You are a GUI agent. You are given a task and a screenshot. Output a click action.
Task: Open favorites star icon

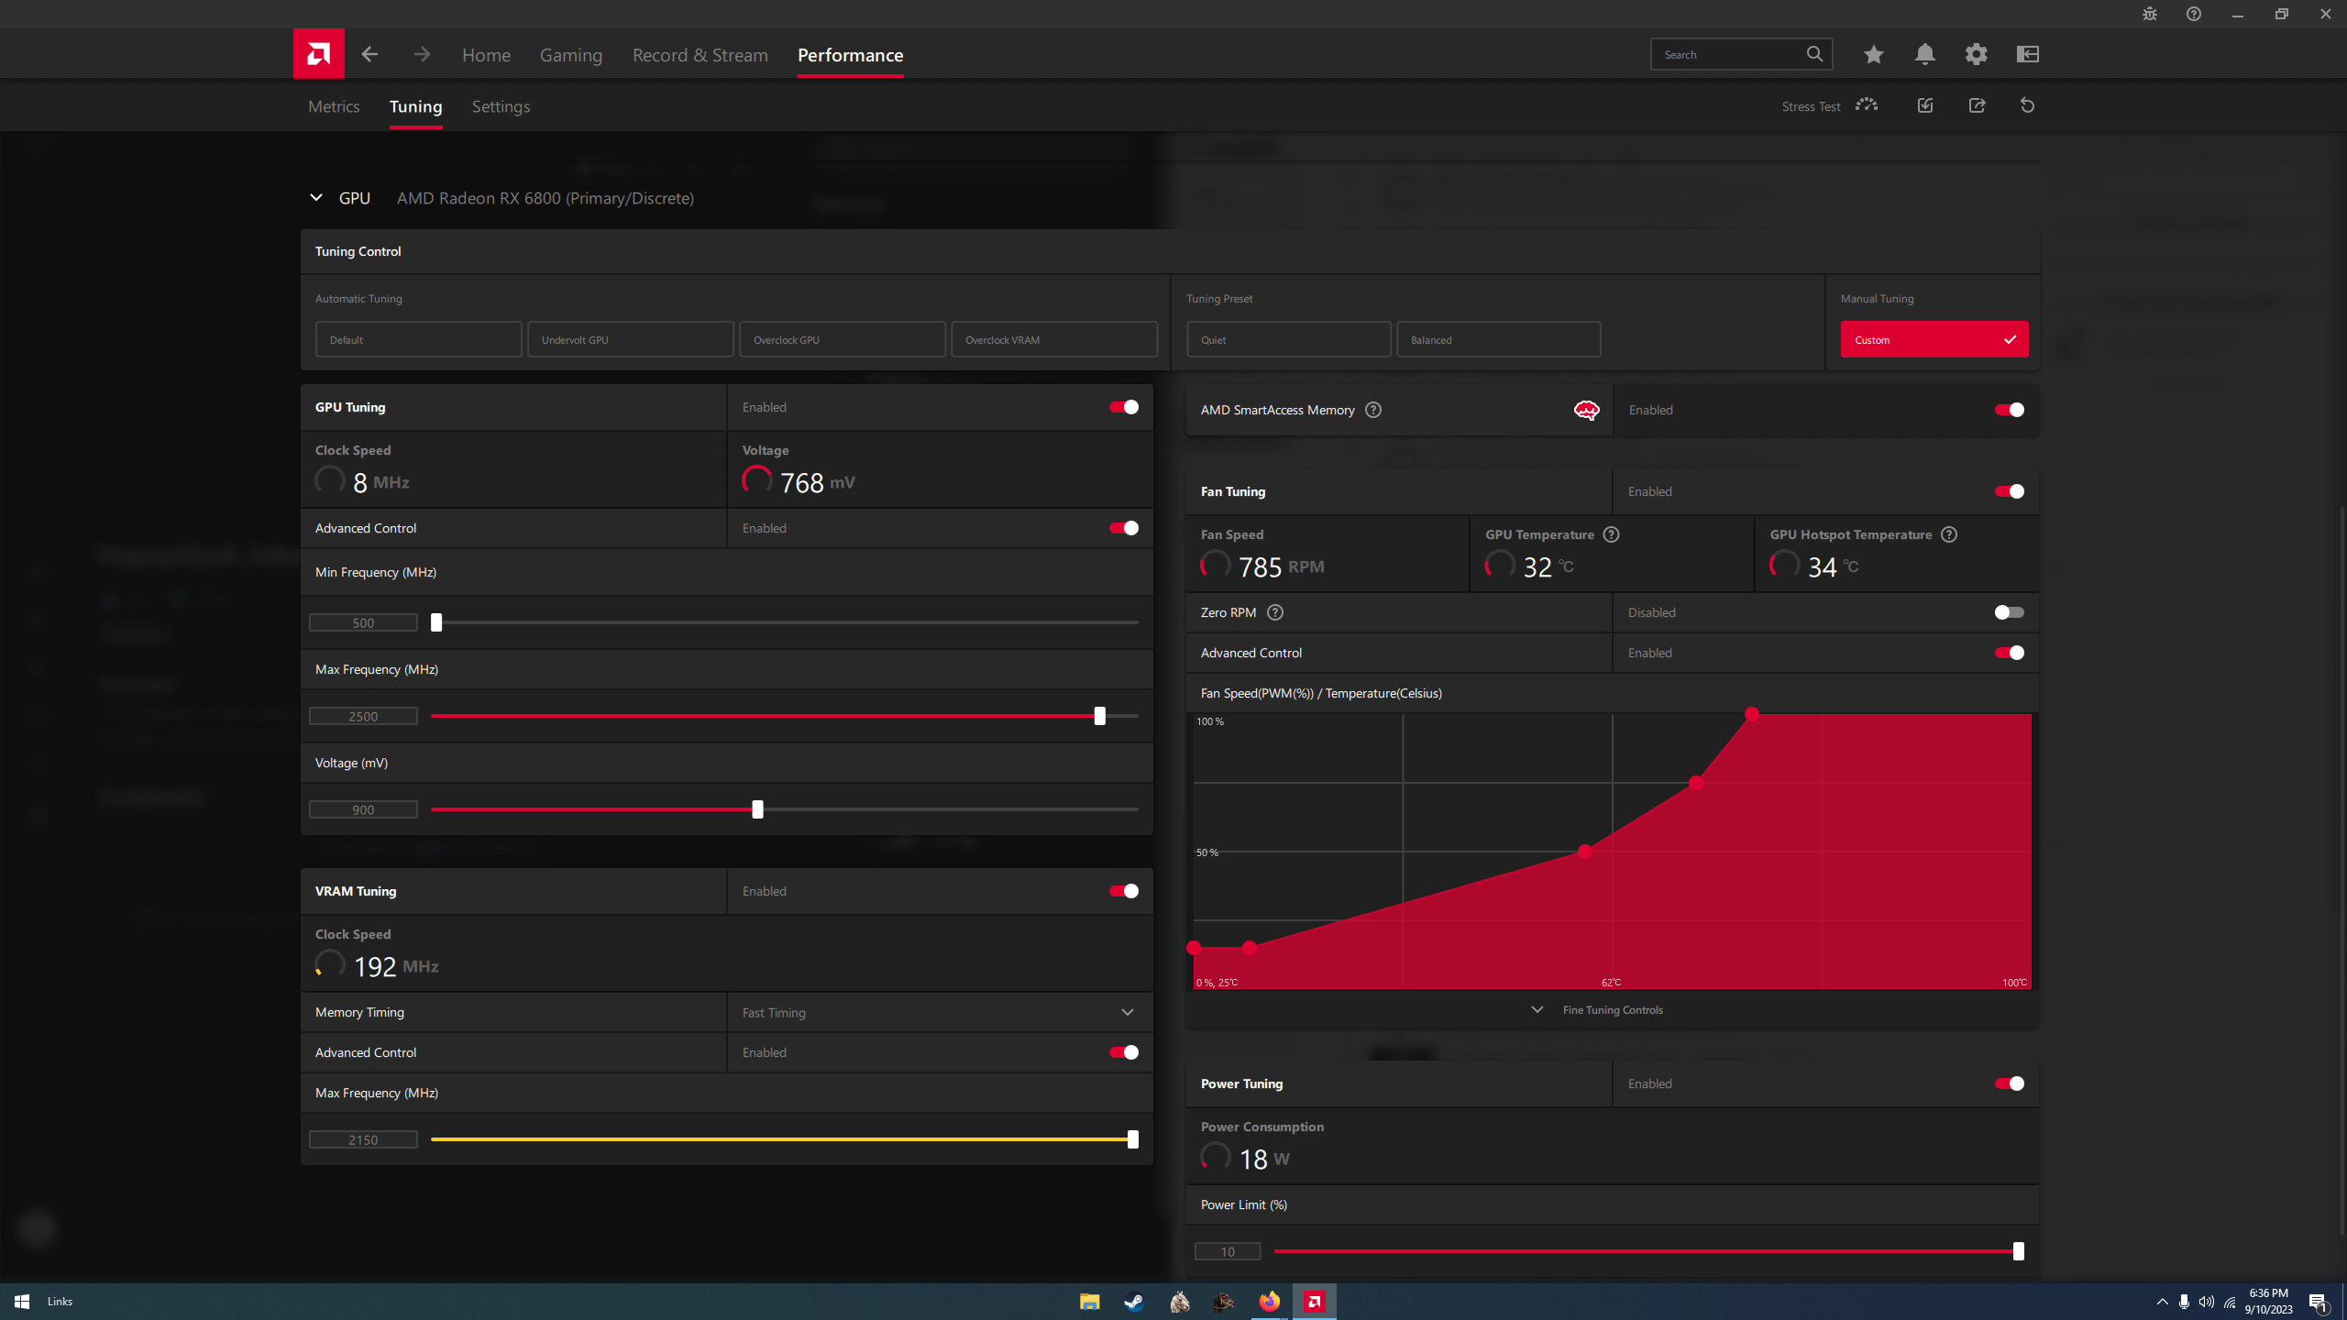click(x=1873, y=54)
